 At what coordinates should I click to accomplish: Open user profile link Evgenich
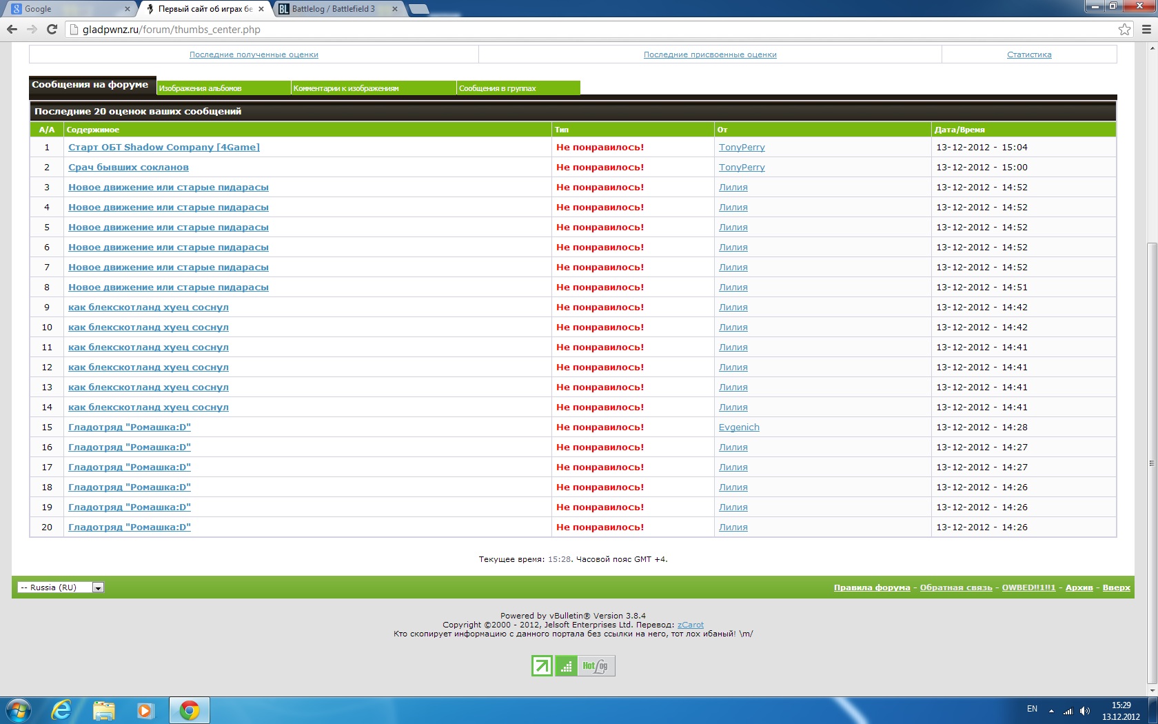(739, 427)
